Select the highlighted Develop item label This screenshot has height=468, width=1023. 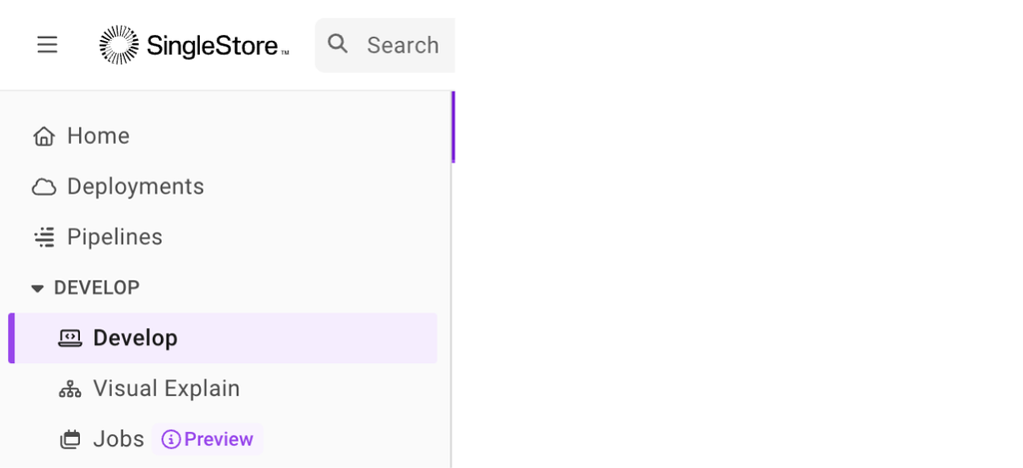click(135, 338)
